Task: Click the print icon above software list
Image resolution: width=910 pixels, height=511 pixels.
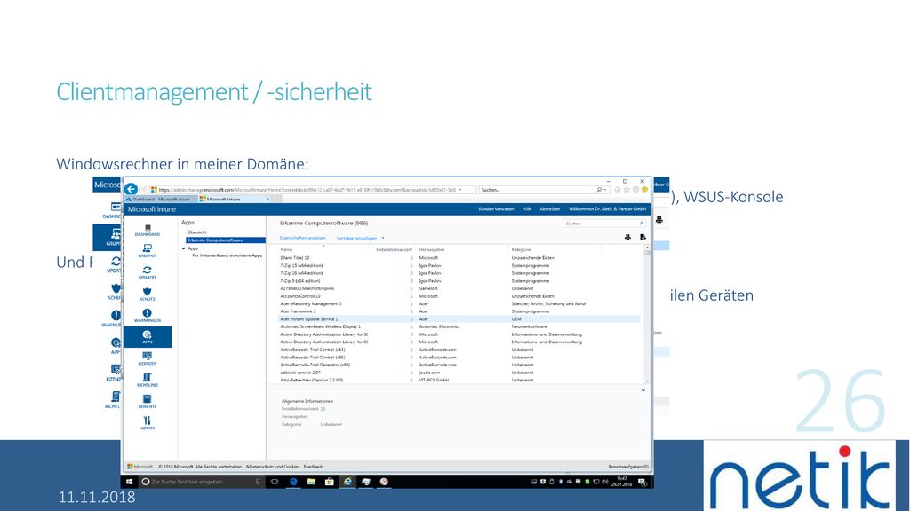Action: click(x=627, y=237)
